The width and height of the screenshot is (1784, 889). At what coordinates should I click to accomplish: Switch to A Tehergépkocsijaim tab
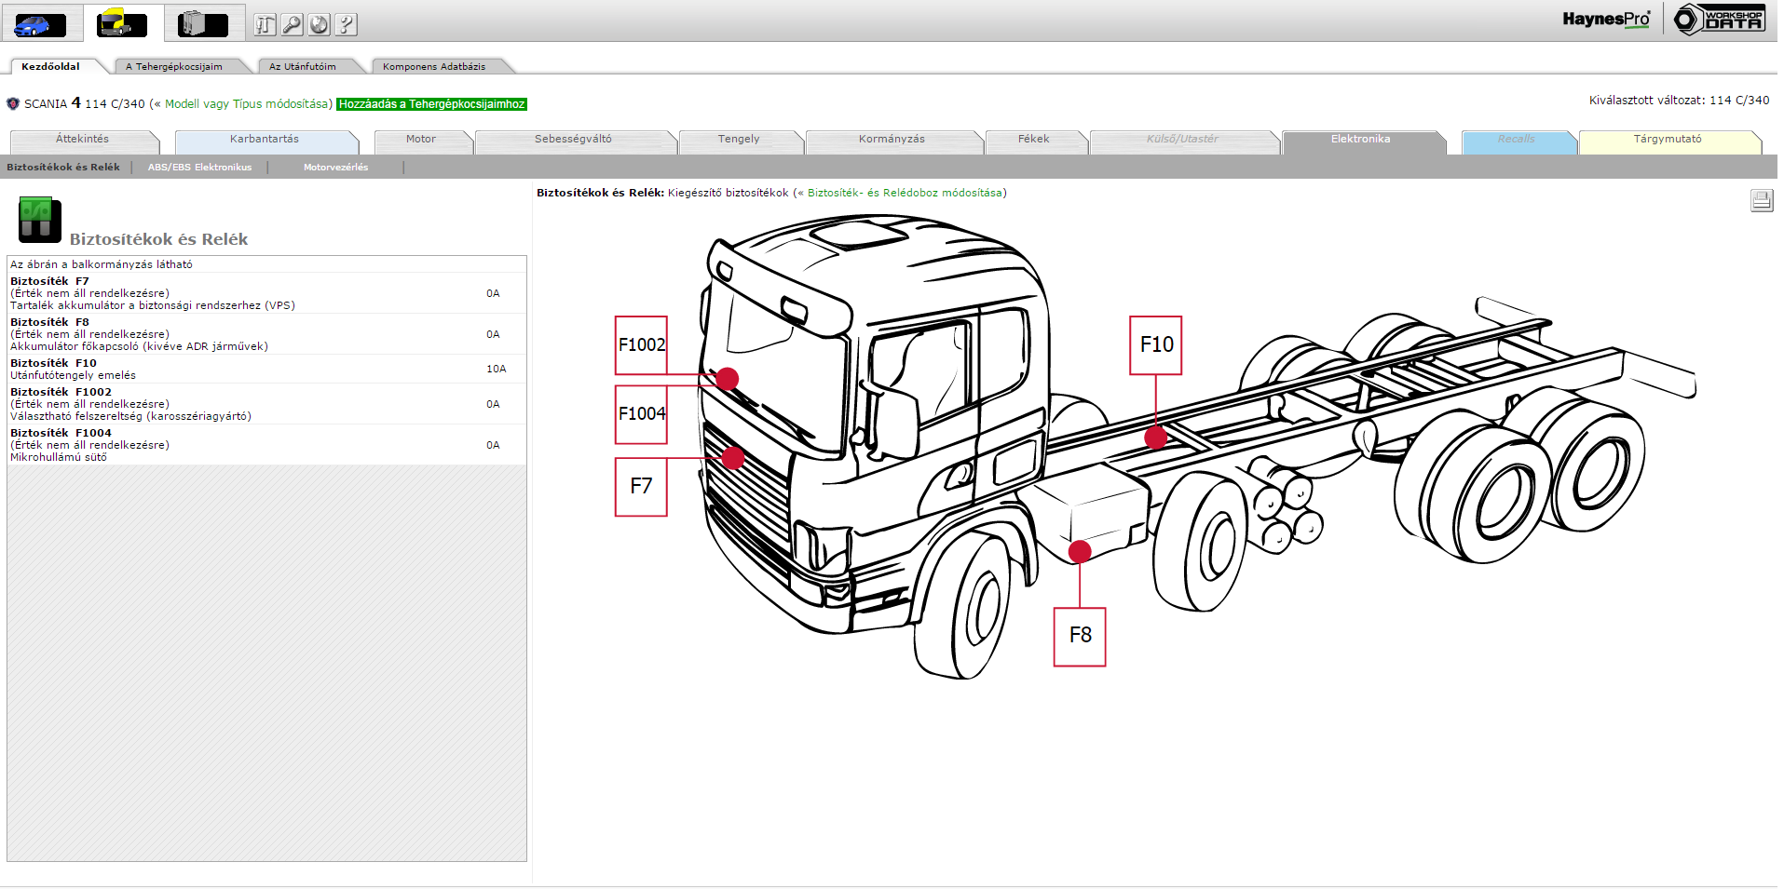(174, 67)
